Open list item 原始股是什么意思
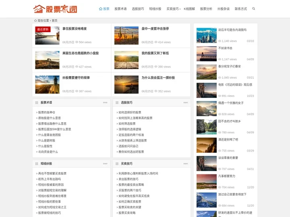This screenshot has width=290, height=217. tap(50, 118)
